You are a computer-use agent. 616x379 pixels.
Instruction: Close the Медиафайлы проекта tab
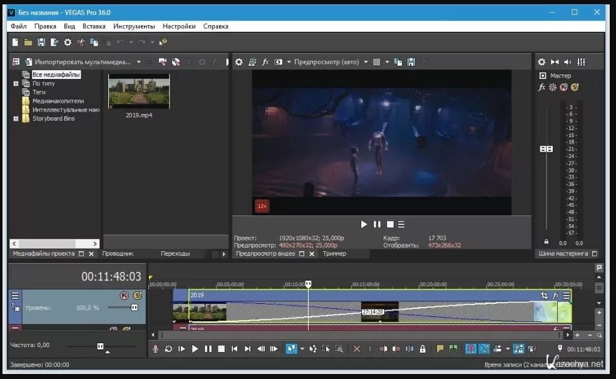tap(91, 254)
